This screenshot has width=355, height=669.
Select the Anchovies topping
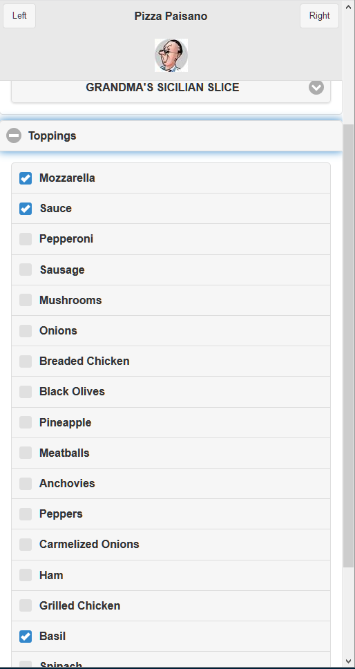26,483
